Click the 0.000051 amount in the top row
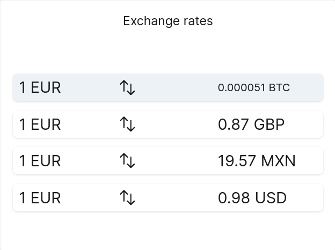This screenshot has height=250, width=335. [x=242, y=87]
